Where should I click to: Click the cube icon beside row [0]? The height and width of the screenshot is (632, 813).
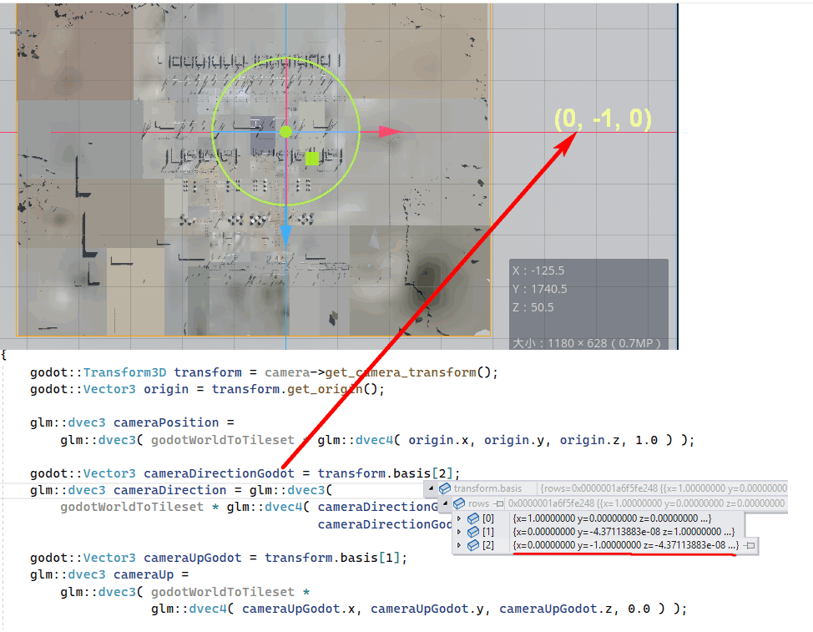pos(473,518)
